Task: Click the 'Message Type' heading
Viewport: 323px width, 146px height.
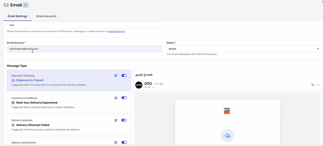Action: [17, 66]
